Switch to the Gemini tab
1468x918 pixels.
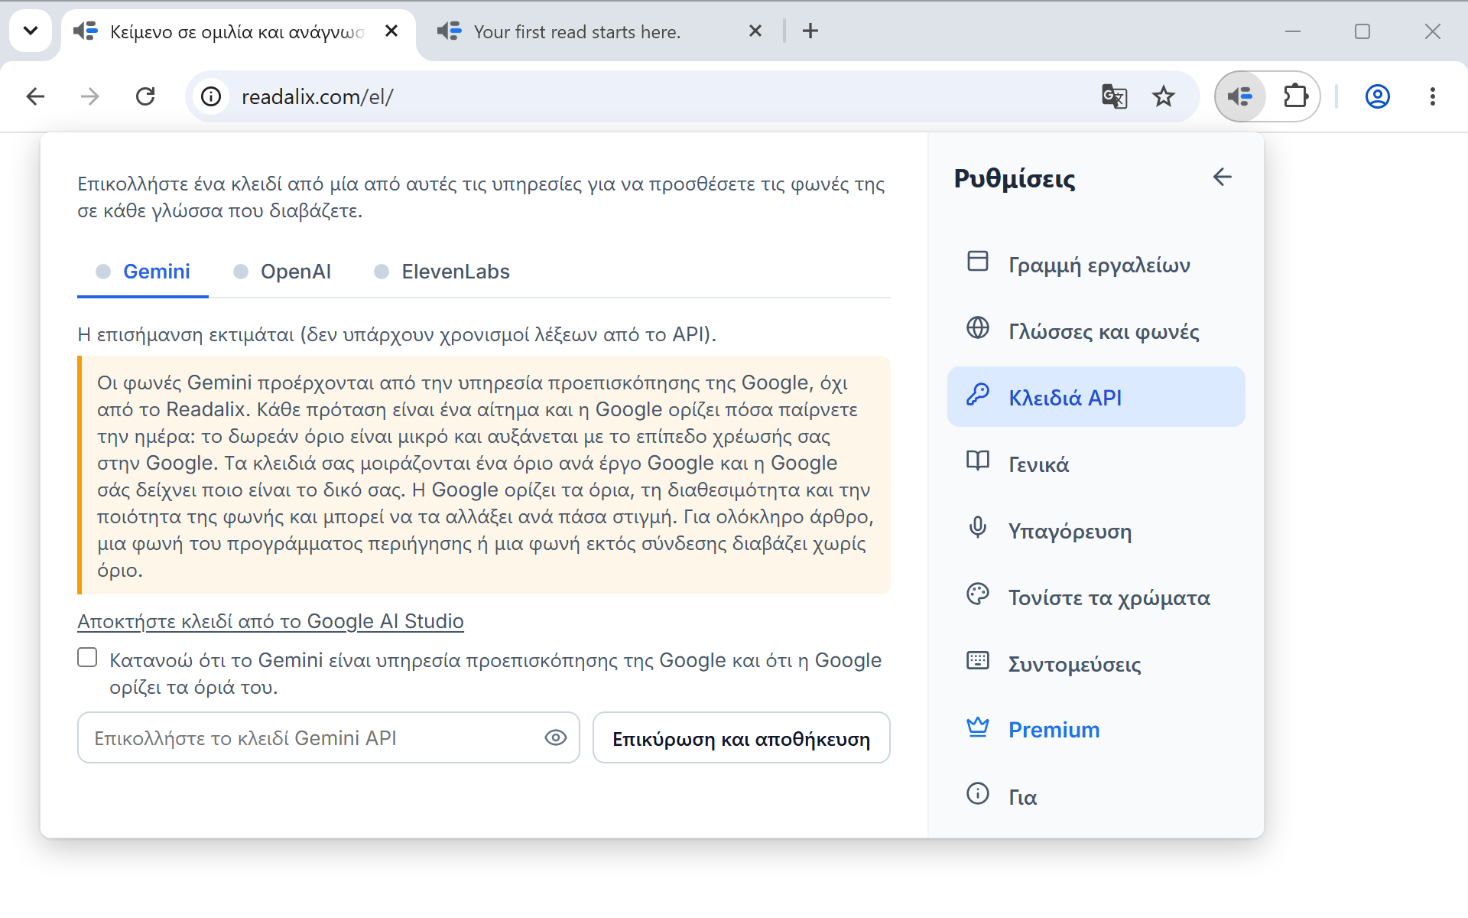pyautogui.click(x=143, y=272)
